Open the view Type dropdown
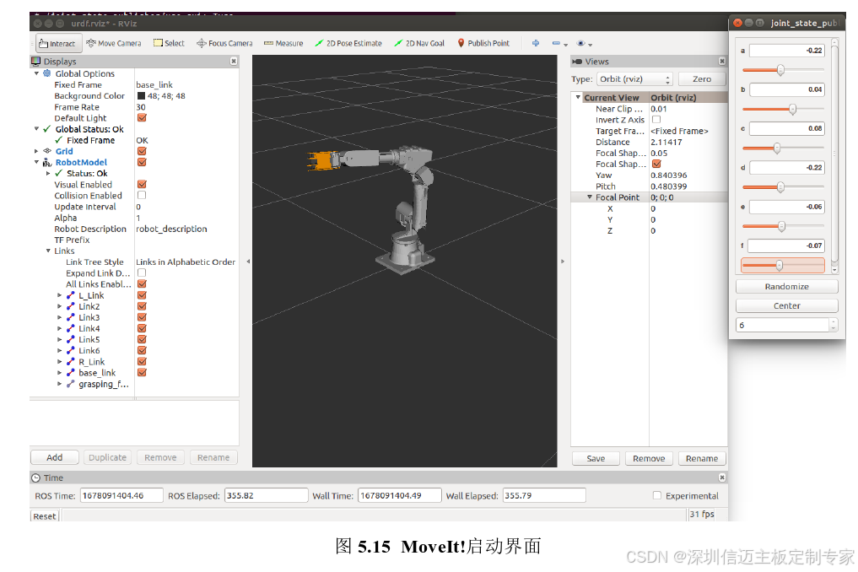Image resolution: width=858 pixels, height=572 pixels. (x=634, y=79)
